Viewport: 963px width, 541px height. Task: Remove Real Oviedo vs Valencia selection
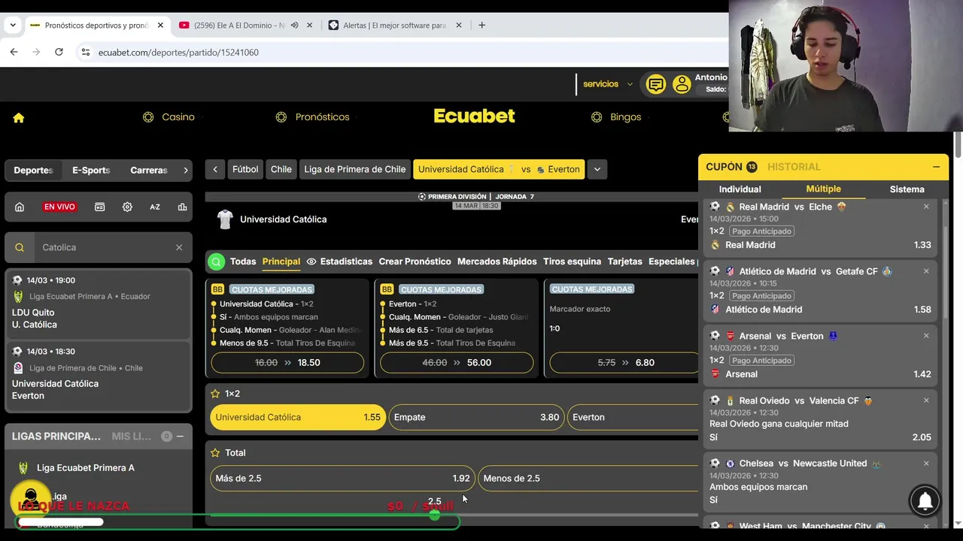926,400
